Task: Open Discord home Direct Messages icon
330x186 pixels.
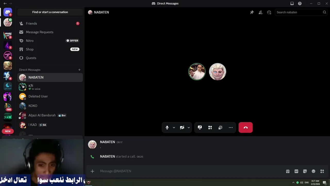Action: [x=8, y=12]
